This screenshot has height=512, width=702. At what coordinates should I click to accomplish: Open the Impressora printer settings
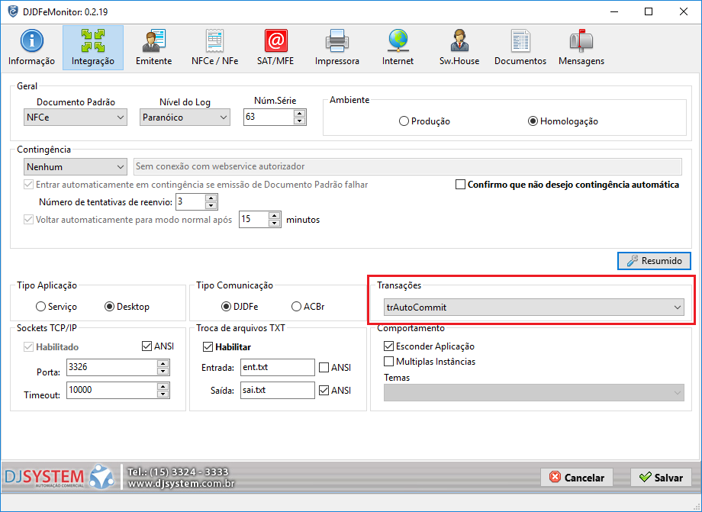pos(337,47)
